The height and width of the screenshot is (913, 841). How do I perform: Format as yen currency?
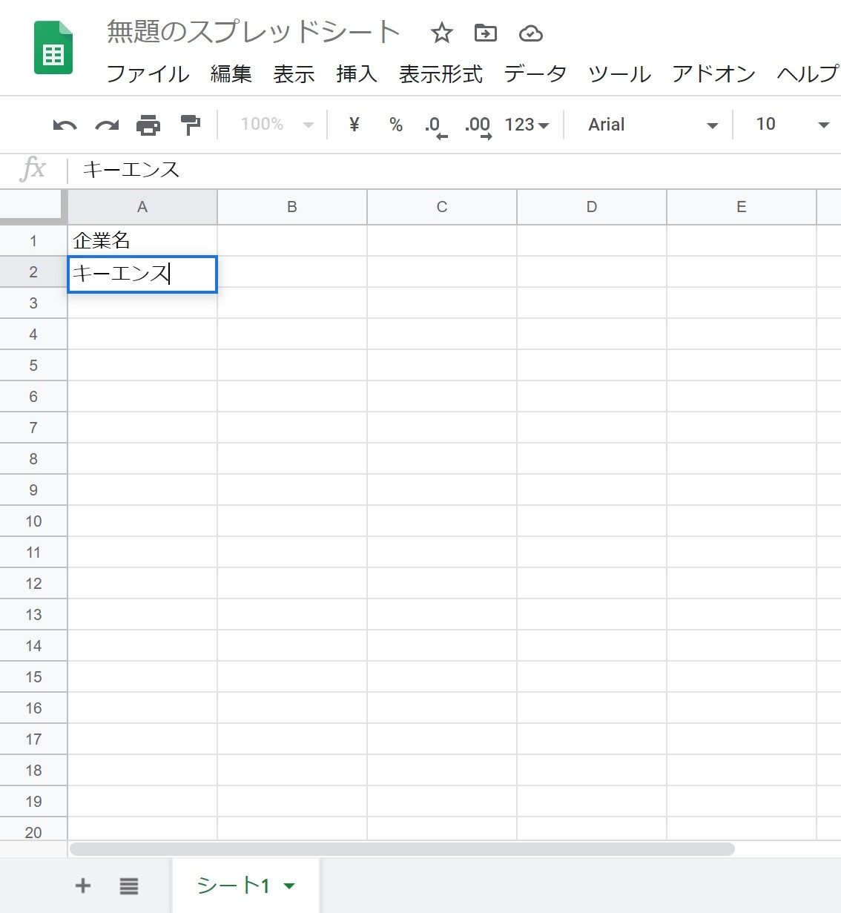coord(354,124)
